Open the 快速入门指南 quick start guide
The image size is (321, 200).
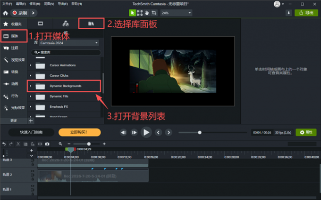pyautogui.click(x=31, y=132)
